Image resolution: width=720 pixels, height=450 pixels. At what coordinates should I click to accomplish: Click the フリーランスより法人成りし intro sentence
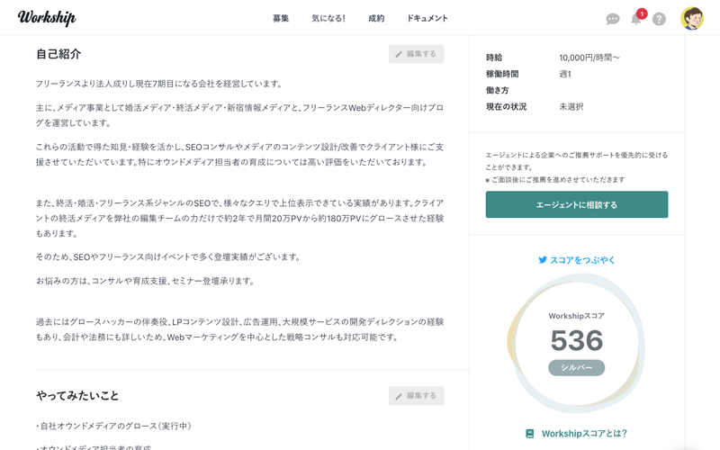(x=159, y=84)
